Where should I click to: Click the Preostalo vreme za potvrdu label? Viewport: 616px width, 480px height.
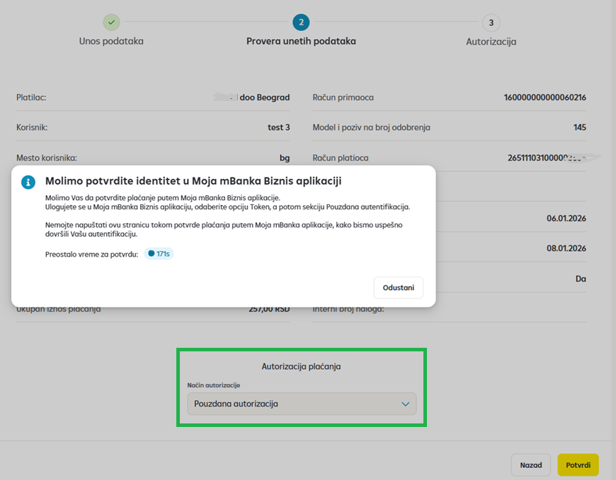91,254
